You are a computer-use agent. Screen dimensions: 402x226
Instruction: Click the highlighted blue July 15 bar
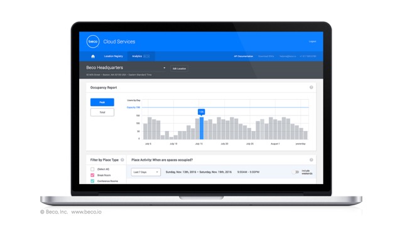(x=202, y=128)
